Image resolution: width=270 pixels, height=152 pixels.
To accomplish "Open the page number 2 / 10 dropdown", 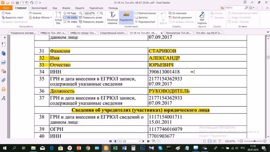I will click(x=139, y=141).
